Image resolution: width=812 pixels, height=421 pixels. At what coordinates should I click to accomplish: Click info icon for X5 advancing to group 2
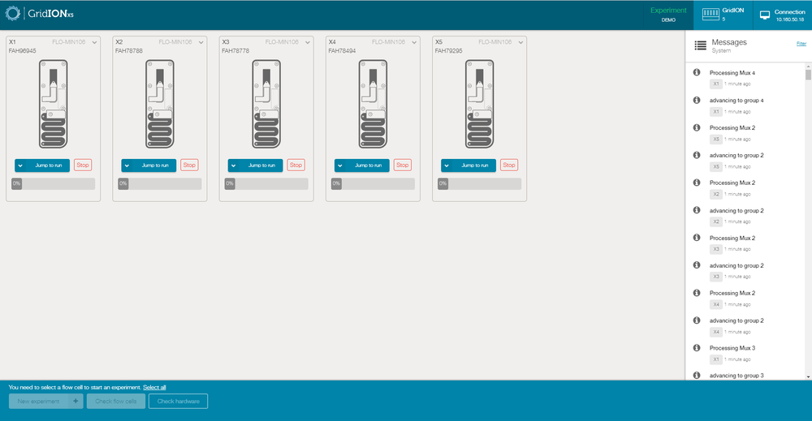coord(697,155)
